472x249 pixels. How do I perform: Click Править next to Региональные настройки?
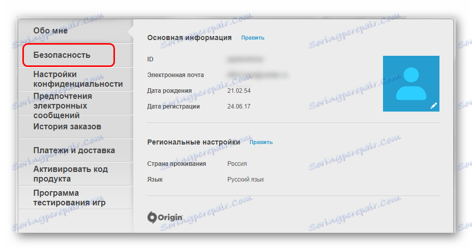pos(261,142)
